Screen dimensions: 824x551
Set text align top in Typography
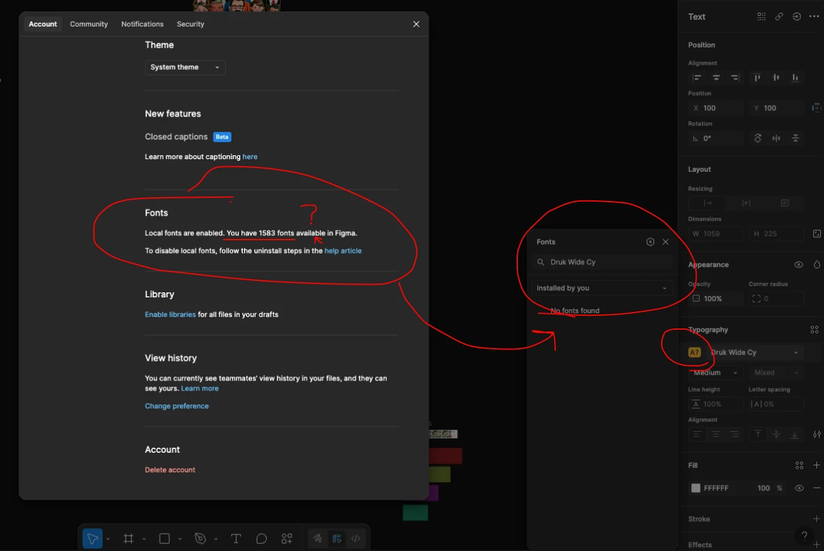click(x=757, y=434)
